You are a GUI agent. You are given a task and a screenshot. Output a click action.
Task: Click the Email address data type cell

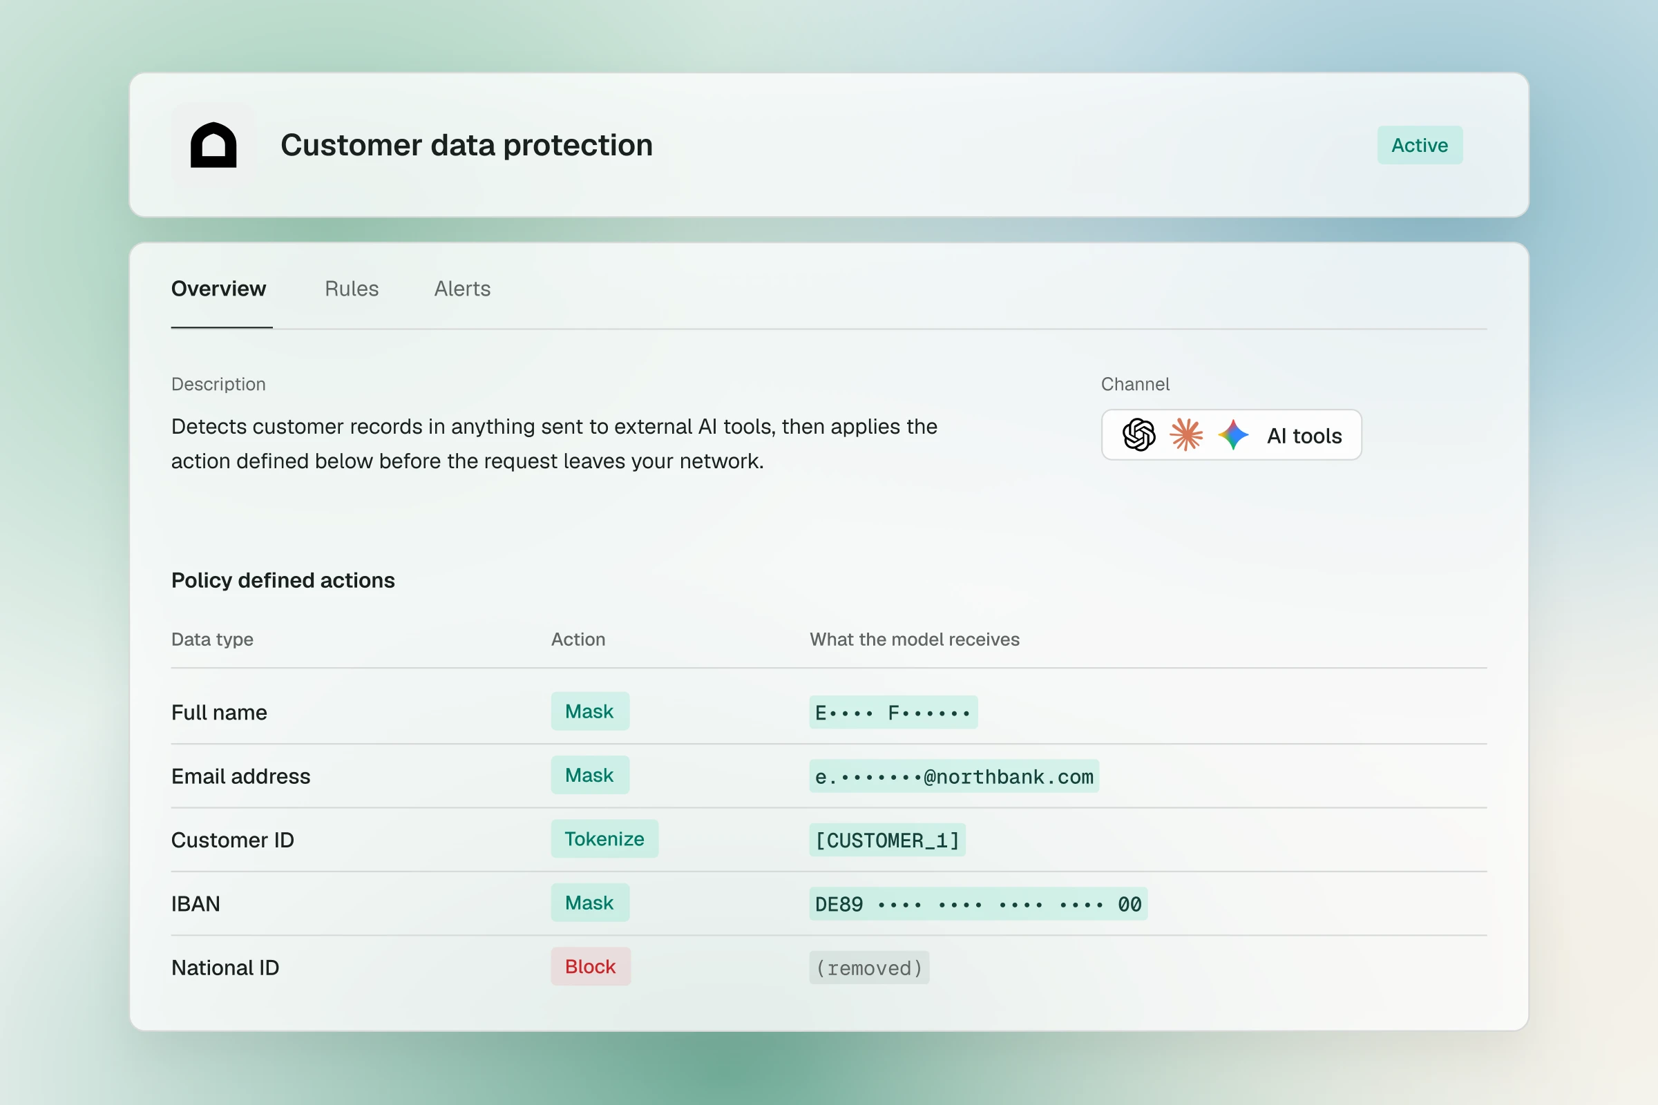point(240,776)
